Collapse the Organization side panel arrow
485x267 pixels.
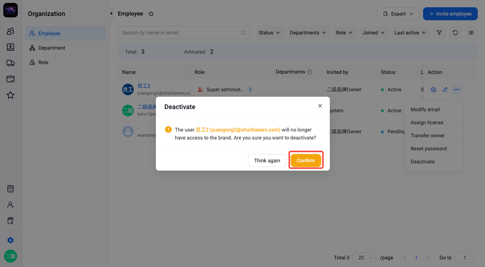click(x=111, y=14)
